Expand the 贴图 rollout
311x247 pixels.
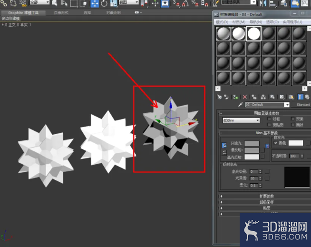tap(266, 208)
